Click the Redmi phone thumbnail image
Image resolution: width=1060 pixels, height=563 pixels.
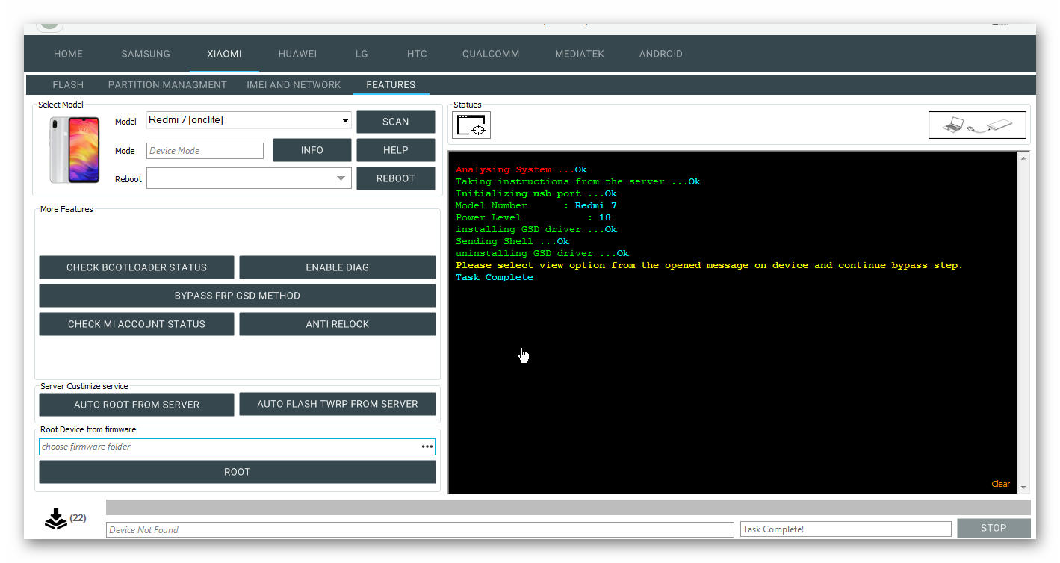coord(74,149)
